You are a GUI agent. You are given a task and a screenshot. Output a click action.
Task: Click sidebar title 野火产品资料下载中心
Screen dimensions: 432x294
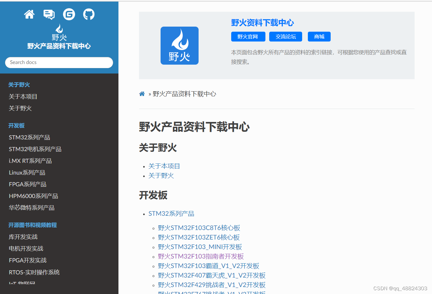click(x=59, y=46)
